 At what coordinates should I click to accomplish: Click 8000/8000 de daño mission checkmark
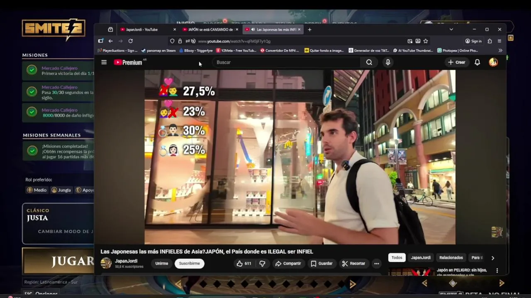click(32, 112)
